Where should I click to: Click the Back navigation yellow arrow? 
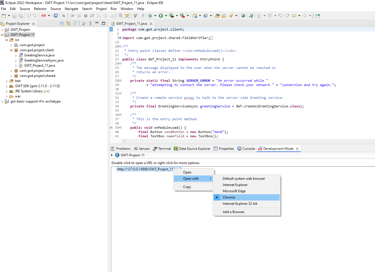tap(294, 16)
